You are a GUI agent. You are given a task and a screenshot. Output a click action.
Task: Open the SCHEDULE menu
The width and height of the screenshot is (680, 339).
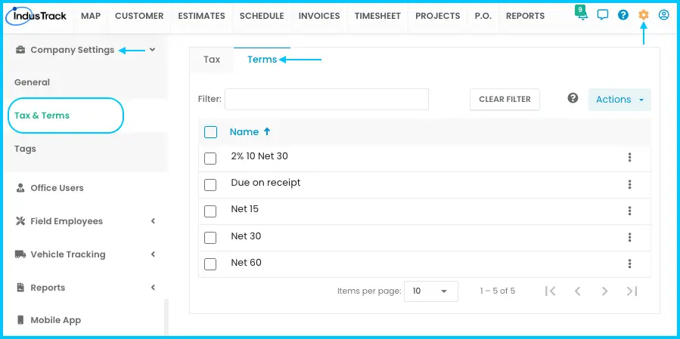pos(262,16)
